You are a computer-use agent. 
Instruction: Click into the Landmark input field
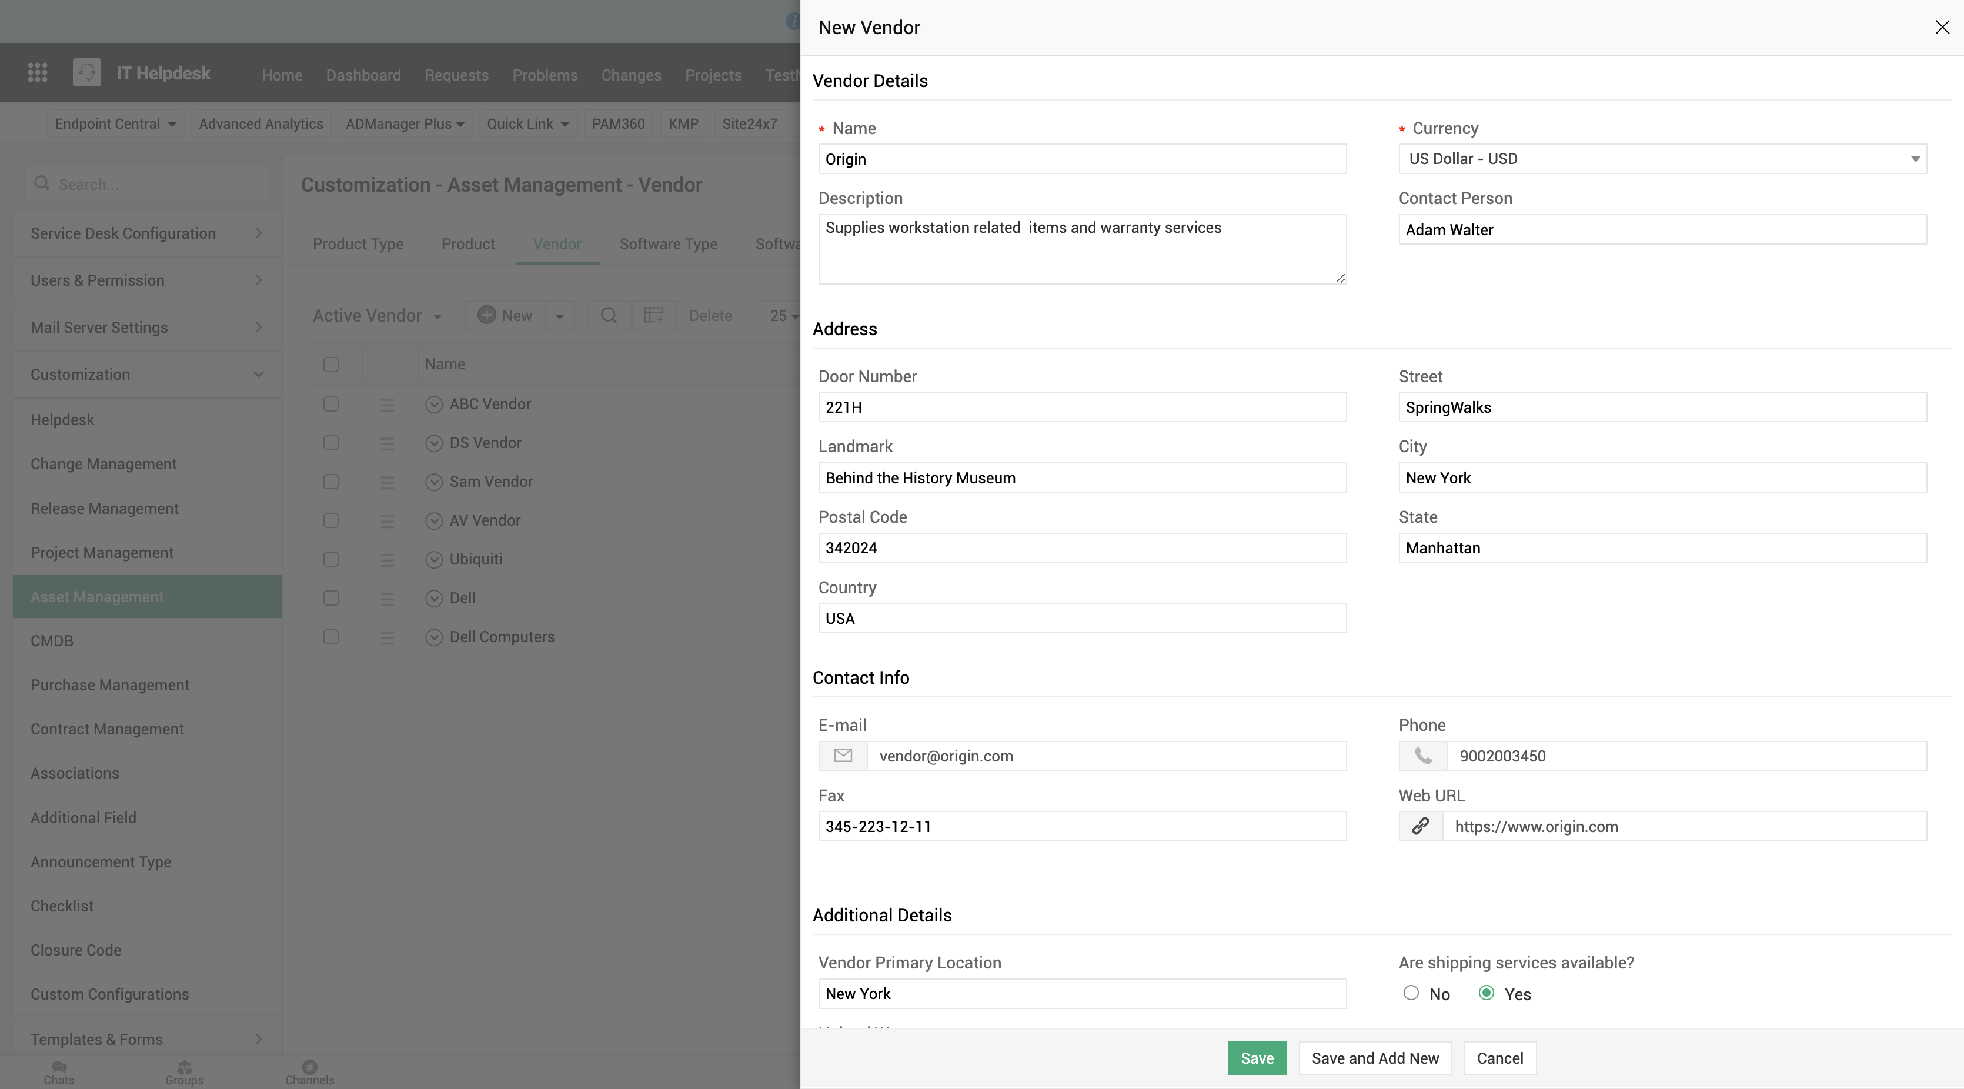pyautogui.click(x=1082, y=478)
